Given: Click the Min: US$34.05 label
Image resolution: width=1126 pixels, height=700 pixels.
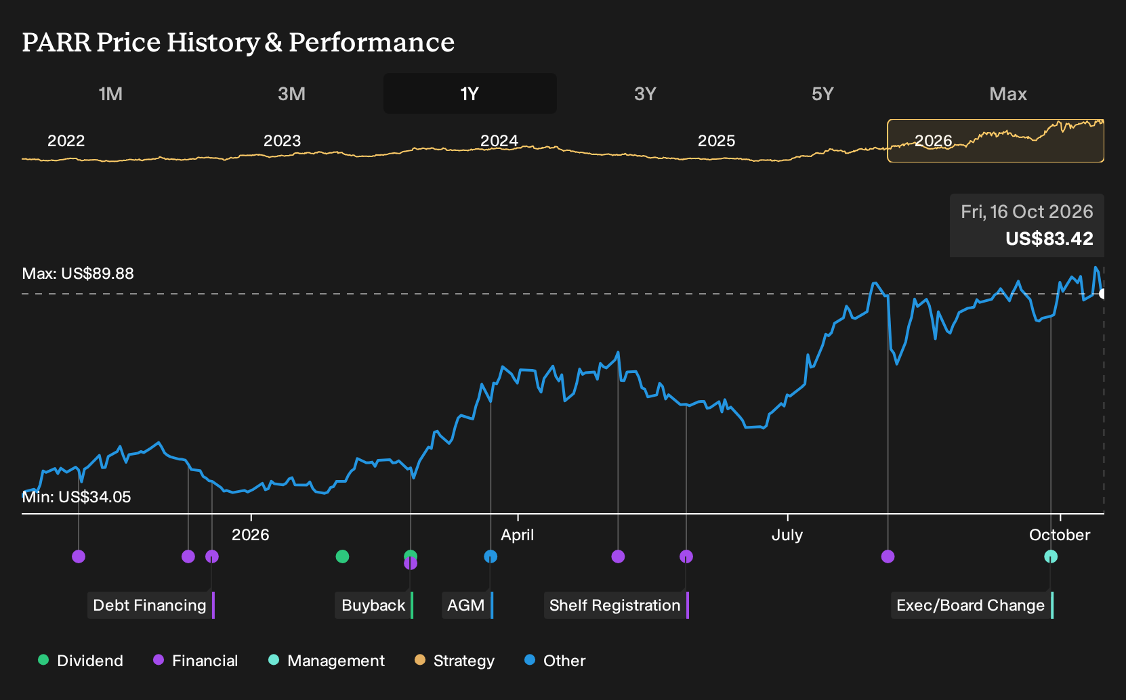Looking at the screenshot, I should coord(77,497).
